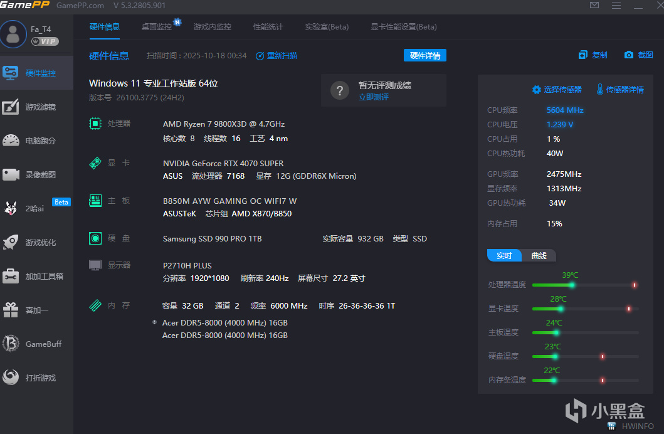The width and height of the screenshot is (664, 434).
Task: Open 2哈ai husky assistant item
Action: click(x=36, y=208)
